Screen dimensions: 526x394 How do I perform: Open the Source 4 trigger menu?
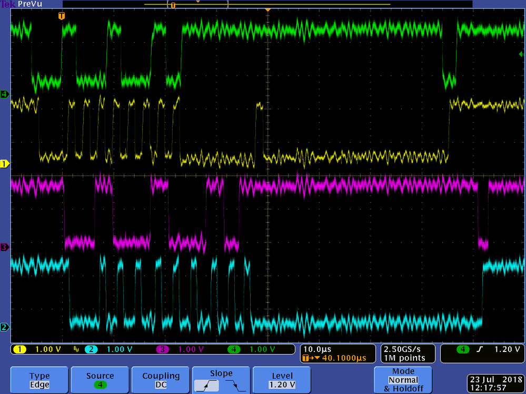pos(100,380)
